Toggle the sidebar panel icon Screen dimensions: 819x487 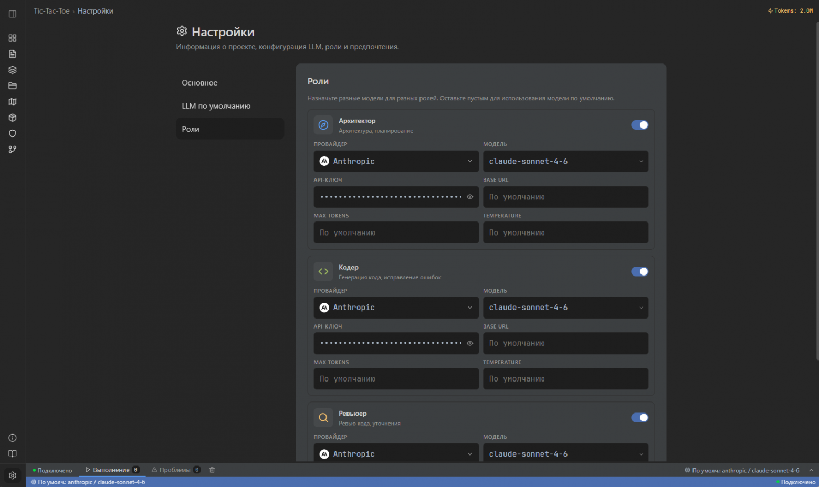(x=13, y=14)
